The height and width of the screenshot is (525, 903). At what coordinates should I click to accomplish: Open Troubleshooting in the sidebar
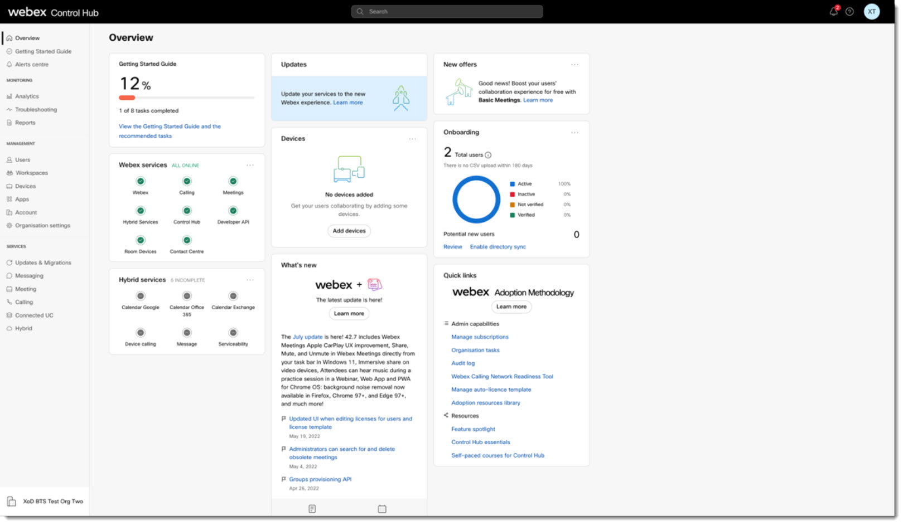(x=36, y=110)
